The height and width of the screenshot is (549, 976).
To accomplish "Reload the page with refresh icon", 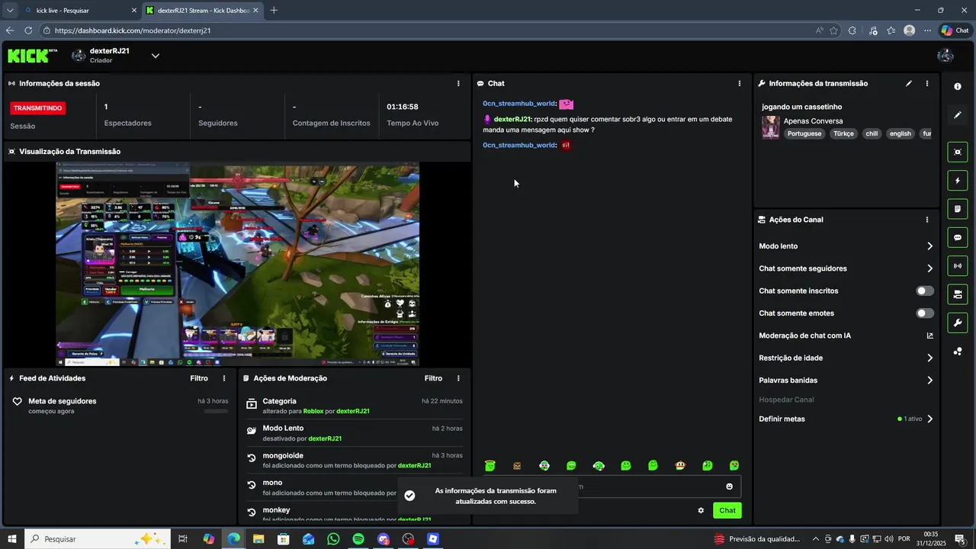I will tap(28, 30).
